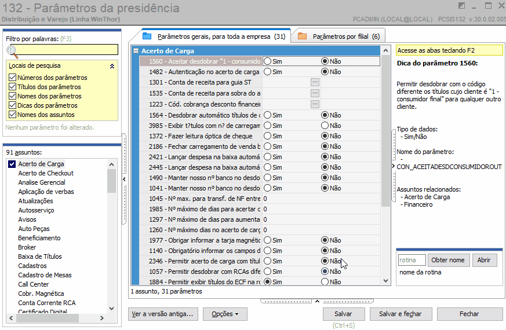
Task: Select Sim for parameter 1482 Autenticação
Action: [267, 72]
